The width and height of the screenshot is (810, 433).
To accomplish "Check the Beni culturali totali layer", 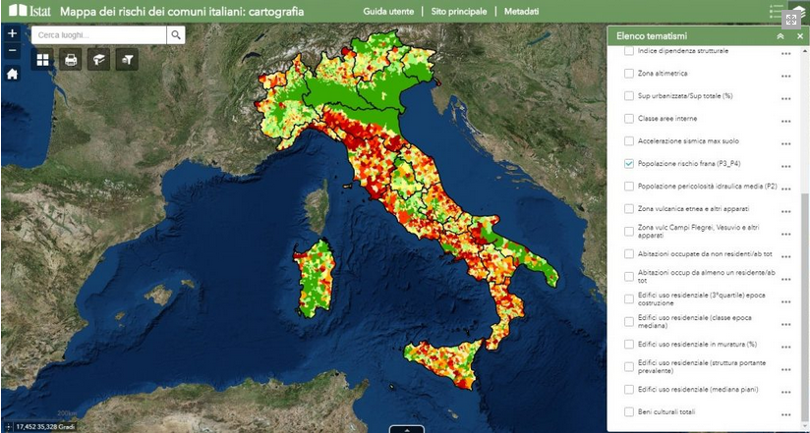I will click(x=629, y=412).
